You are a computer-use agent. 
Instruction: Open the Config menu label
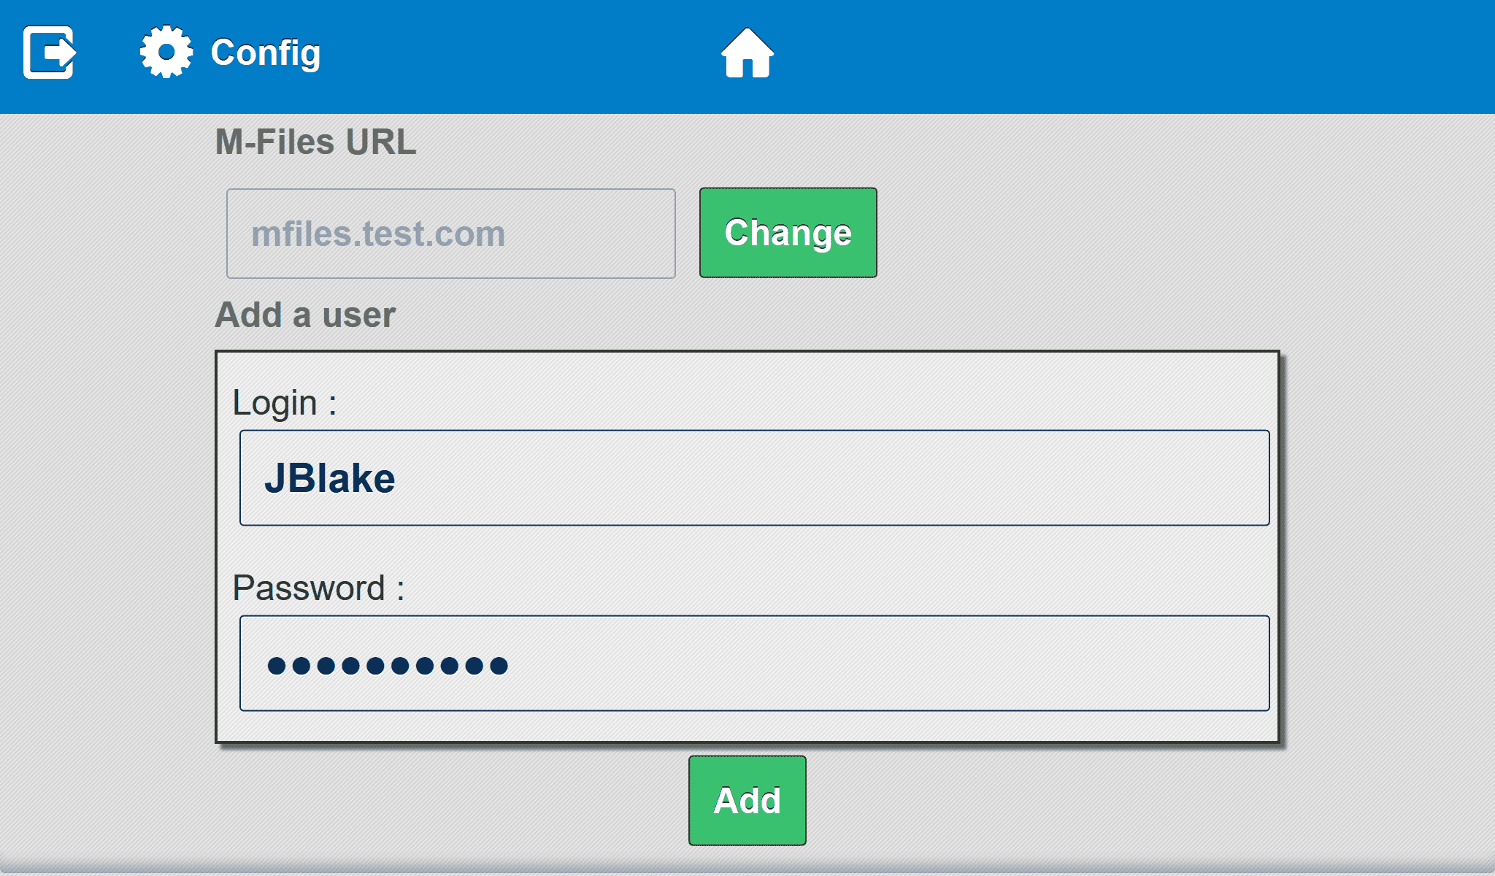click(265, 53)
